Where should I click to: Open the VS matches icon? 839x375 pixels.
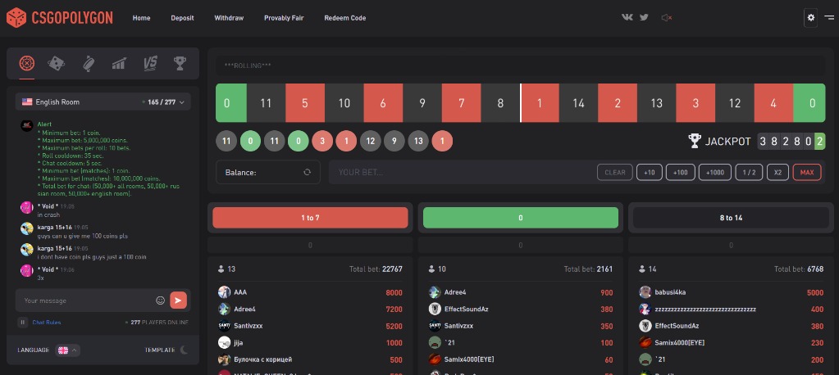point(150,64)
